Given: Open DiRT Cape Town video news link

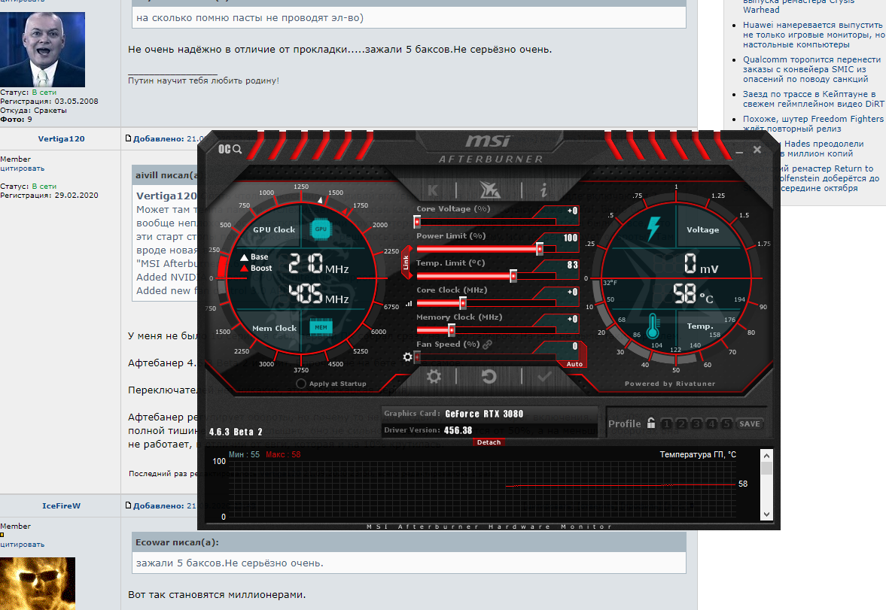Looking at the screenshot, I should [814, 99].
